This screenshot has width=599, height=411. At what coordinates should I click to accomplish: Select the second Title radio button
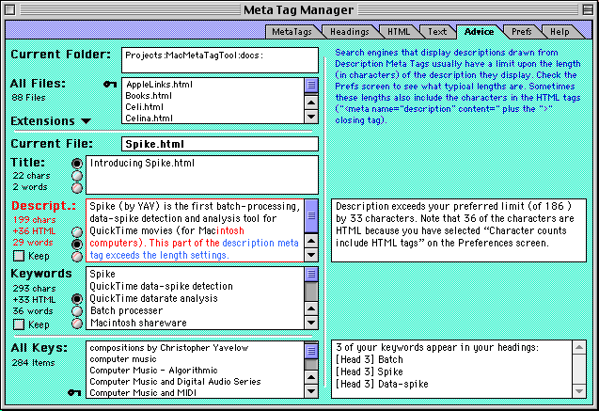(77, 176)
